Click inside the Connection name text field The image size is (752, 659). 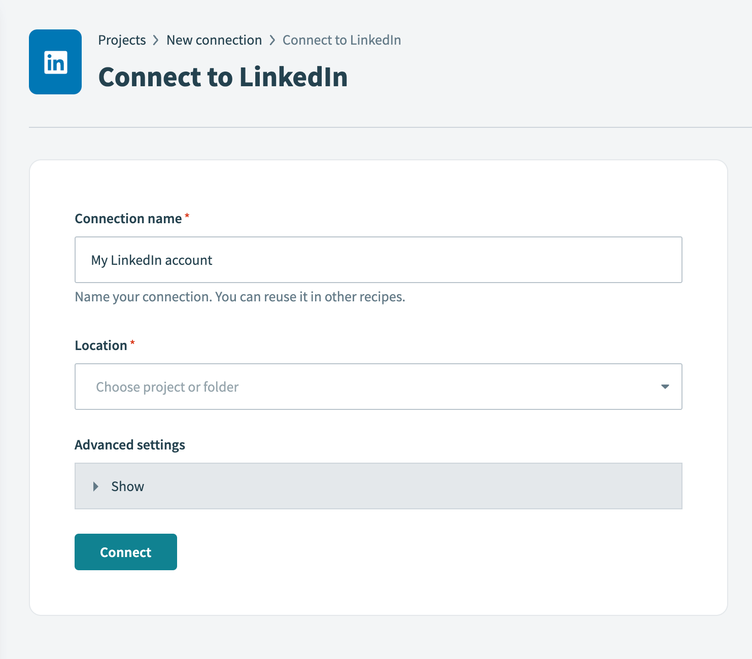pos(379,260)
